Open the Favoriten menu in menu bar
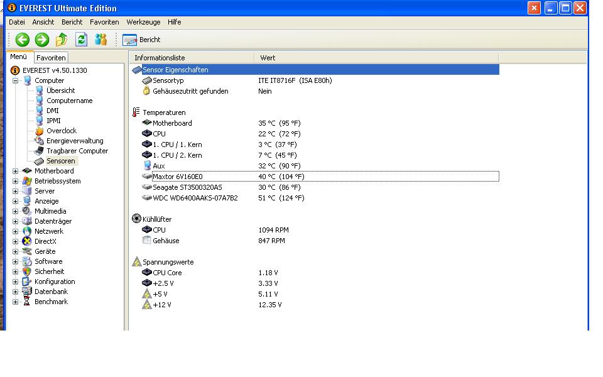This screenshot has height=377, width=603. coord(104,22)
